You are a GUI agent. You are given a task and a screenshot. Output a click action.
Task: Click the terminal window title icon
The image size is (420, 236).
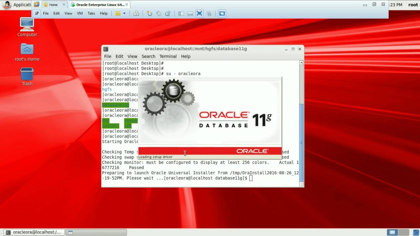tap(106, 49)
